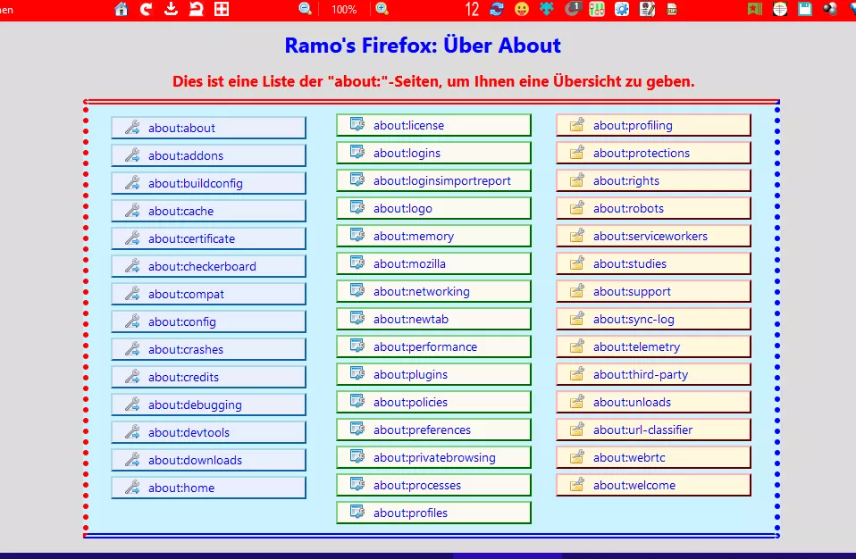Zoom in with the plus magnifier
Screen dimensions: 856x559
tap(382, 9)
